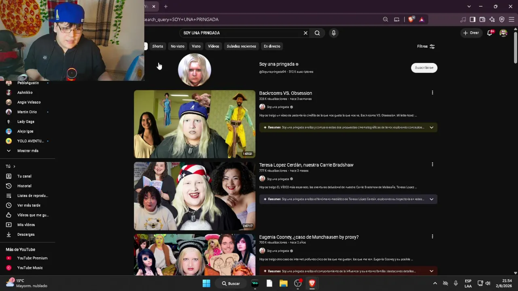518x291 pixels.
Task: Open options menu for Eugenia Cooney video
Action: [x=432, y=236]
